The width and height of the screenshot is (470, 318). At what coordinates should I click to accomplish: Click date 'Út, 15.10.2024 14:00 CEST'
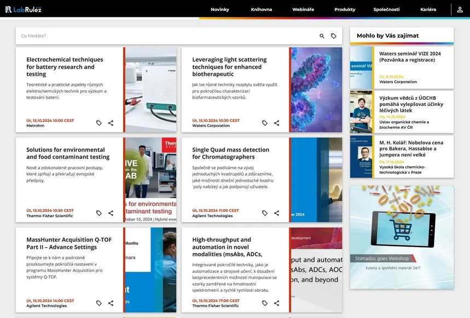coord(50,301)
